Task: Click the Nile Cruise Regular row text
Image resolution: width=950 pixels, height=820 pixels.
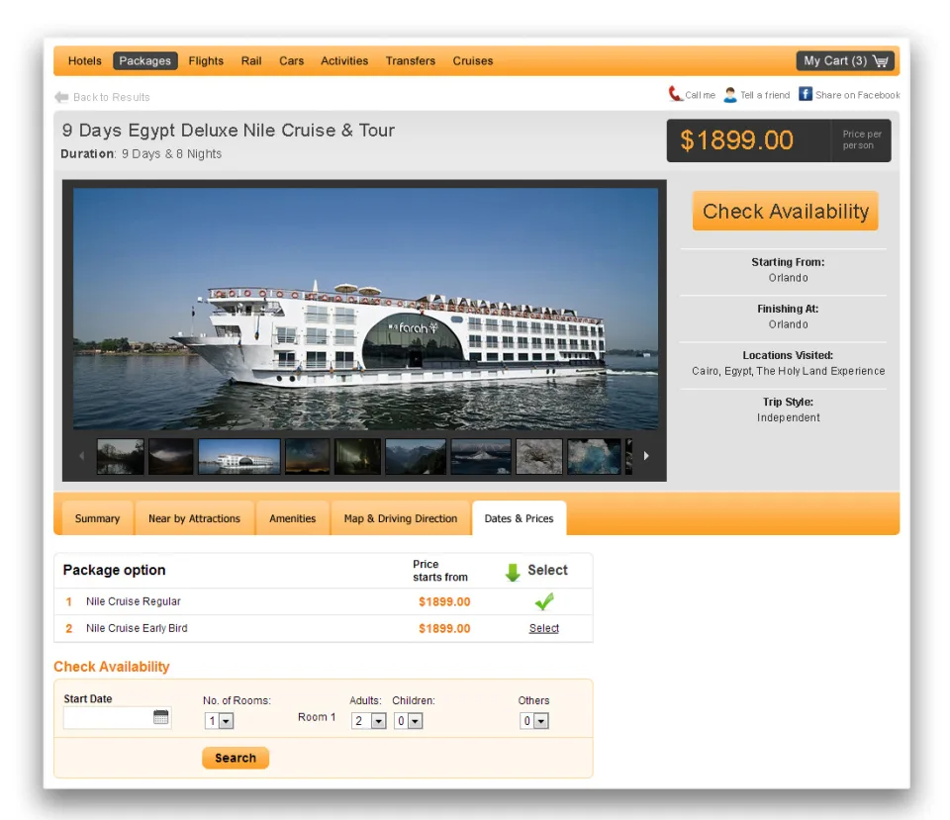Action: coord(134,601)
